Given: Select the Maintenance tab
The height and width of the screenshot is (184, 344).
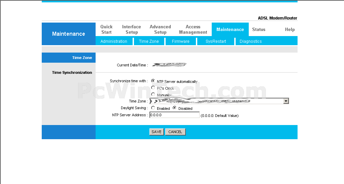Looking at the screenshot, I should [230, 29].
